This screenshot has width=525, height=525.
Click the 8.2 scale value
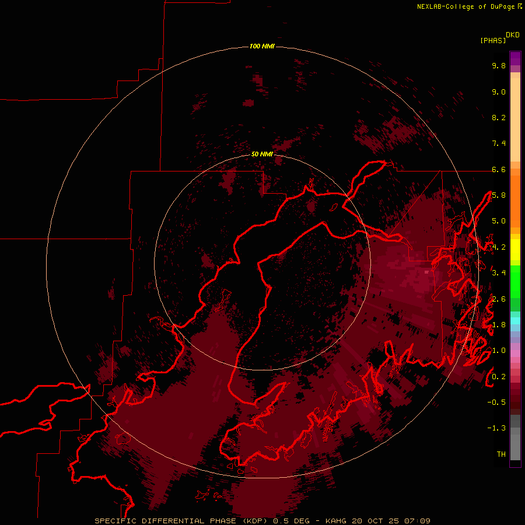499,117
